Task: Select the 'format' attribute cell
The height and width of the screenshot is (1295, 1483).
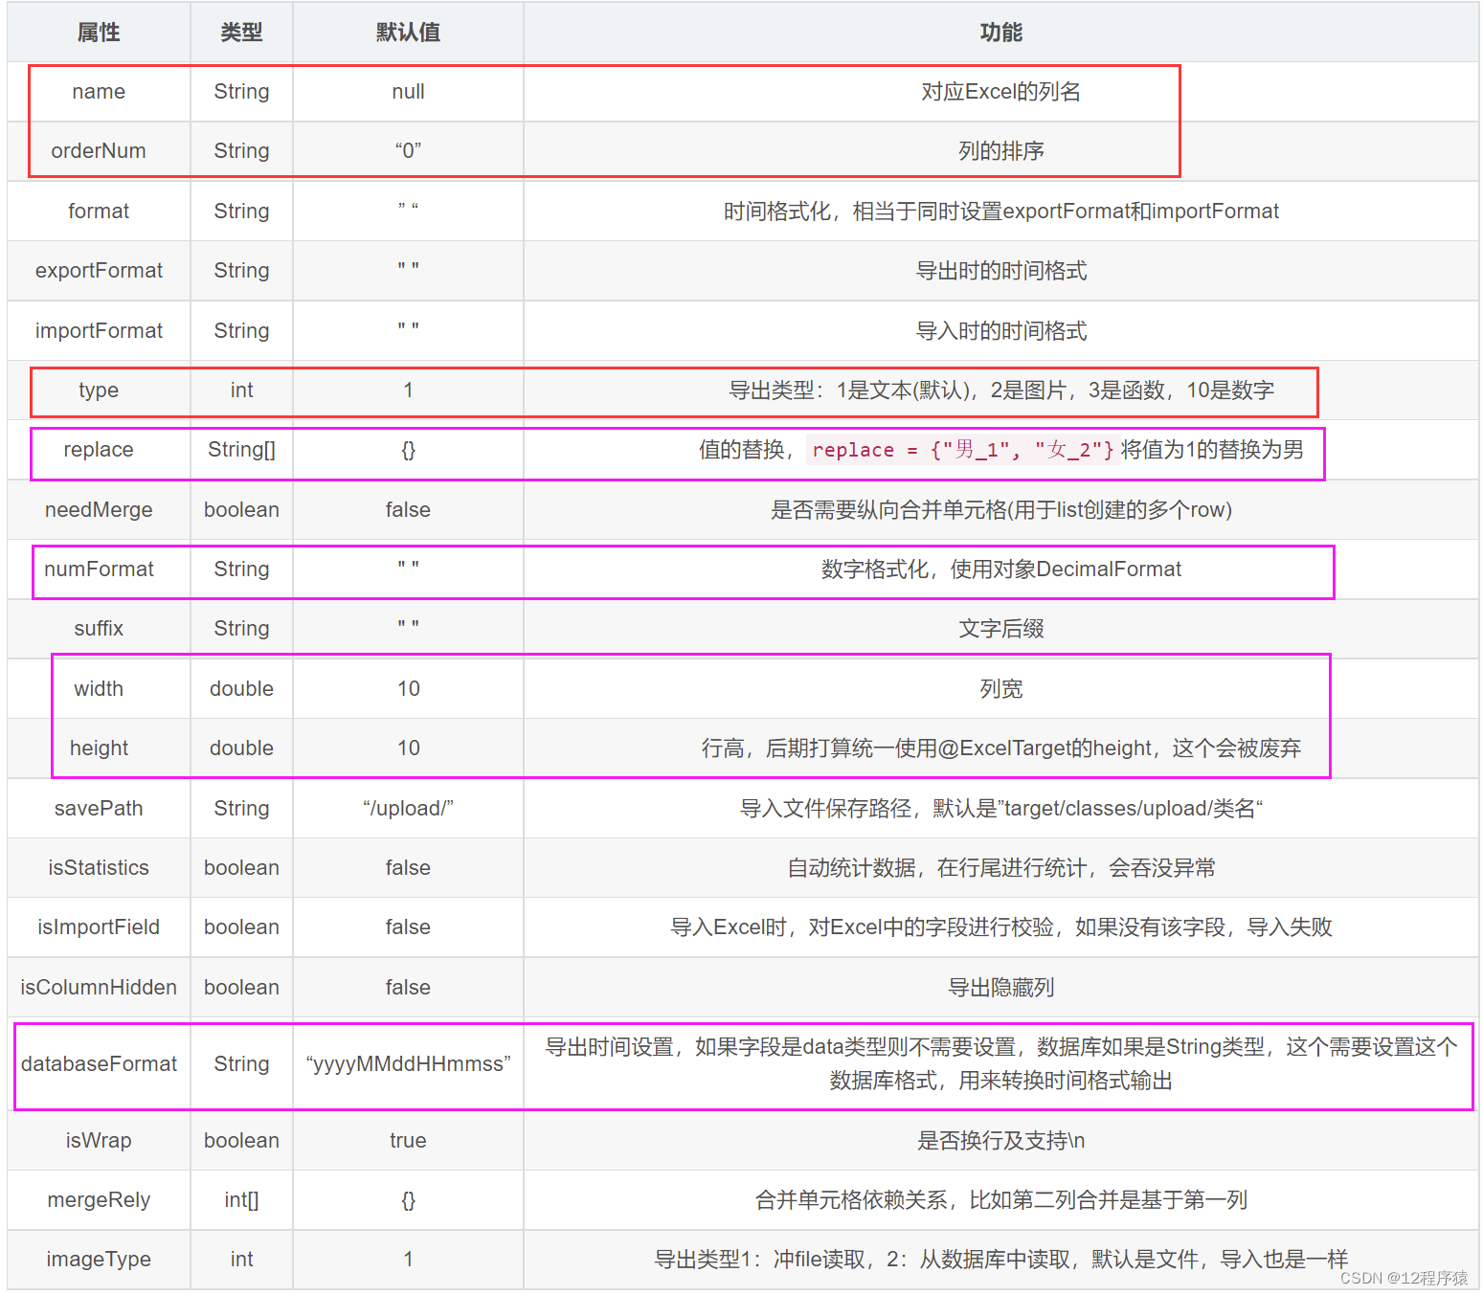Action: pyautogui.click(x=99, y=212)
